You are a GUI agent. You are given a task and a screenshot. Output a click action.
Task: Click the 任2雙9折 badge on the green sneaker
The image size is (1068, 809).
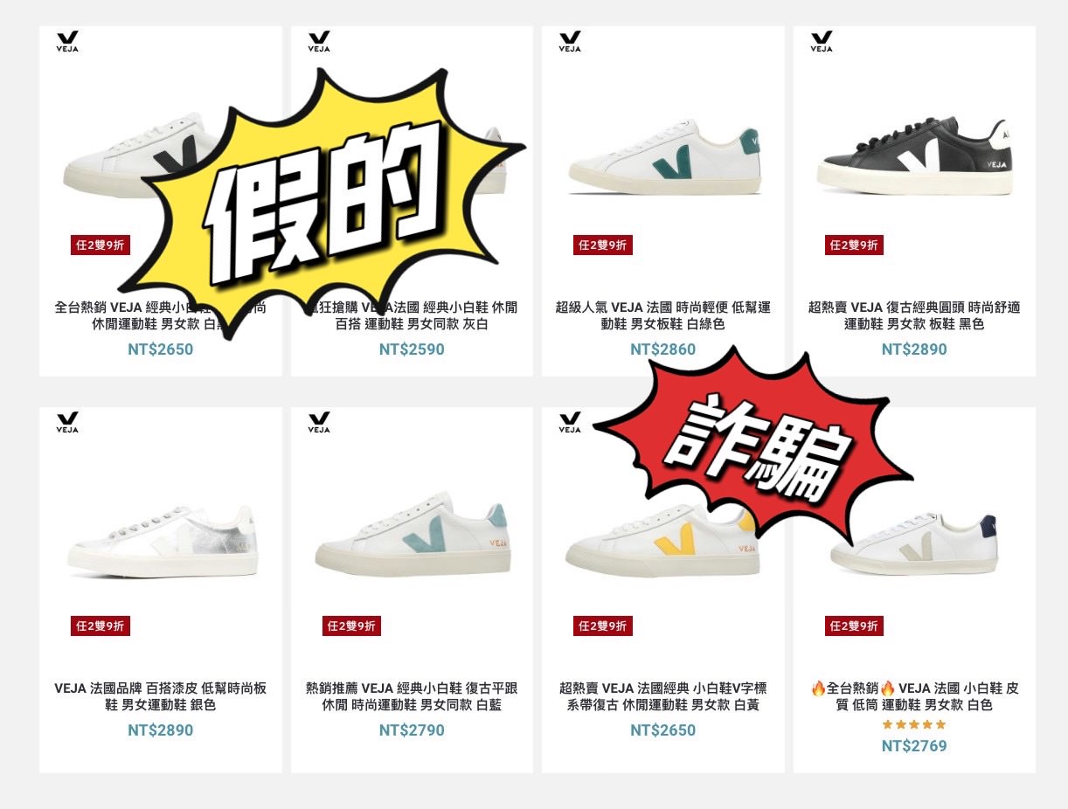coord(603,245)
